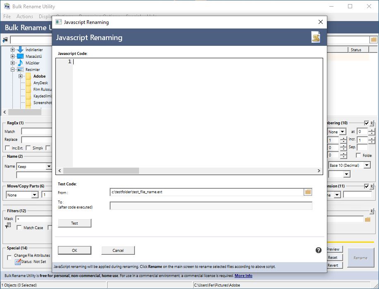Click the Numbering R reset button
This screenshot has height=289, width=379.
[x=372, y=123]
